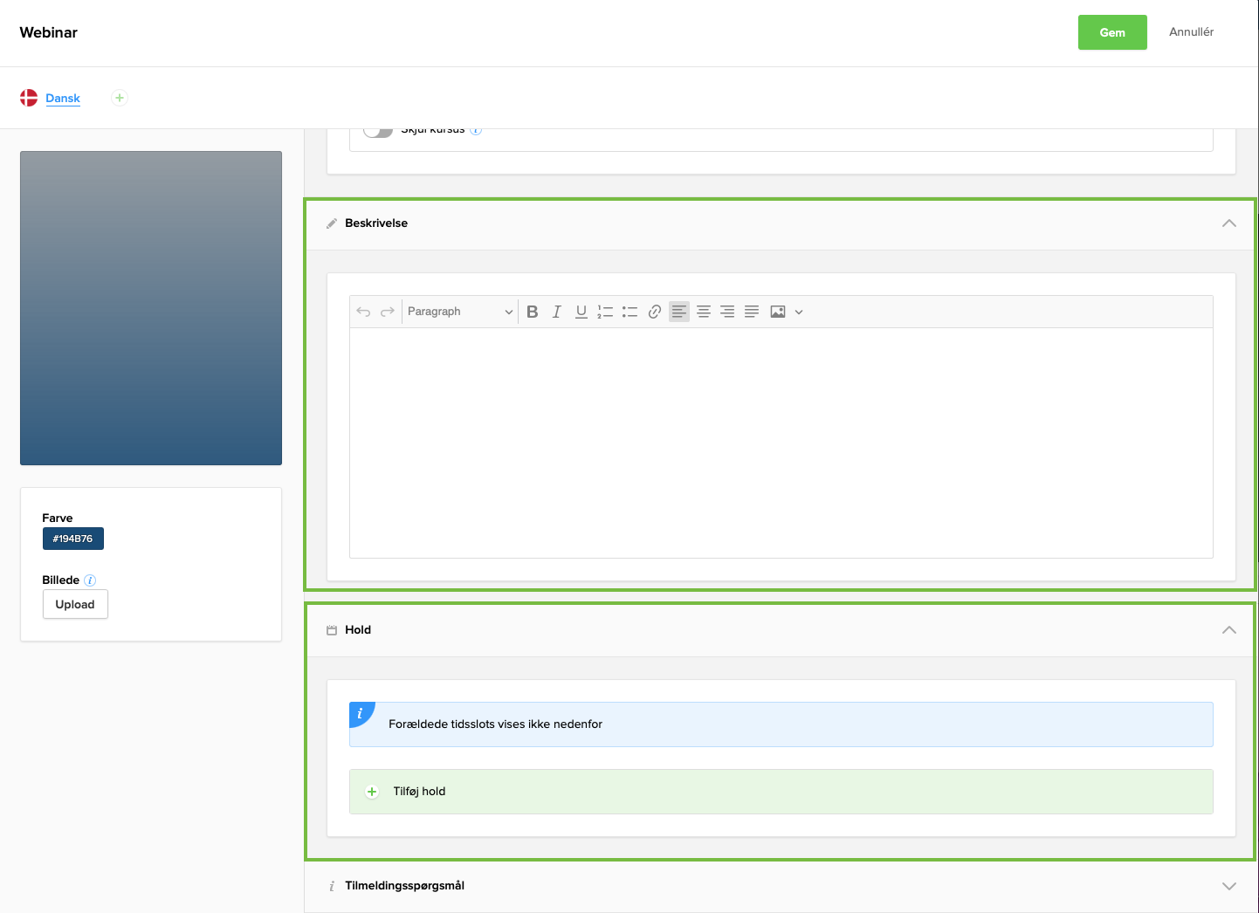
Task: Insert a hyperlink in the description
Action: [655, 311]
